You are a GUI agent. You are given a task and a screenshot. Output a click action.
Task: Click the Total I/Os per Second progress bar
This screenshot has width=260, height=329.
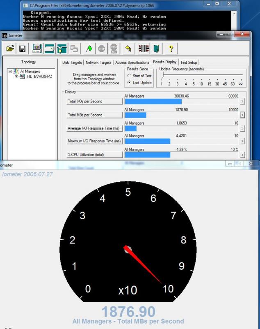coord(182,102)
